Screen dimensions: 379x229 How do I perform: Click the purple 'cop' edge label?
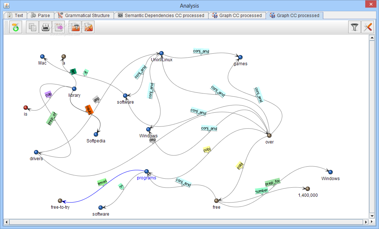coord(49,95)
